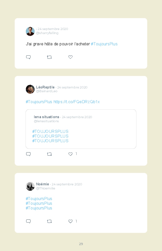Like Noémie's tweet
Viewport: 162px width, 251px height.
tap(70, 221)
